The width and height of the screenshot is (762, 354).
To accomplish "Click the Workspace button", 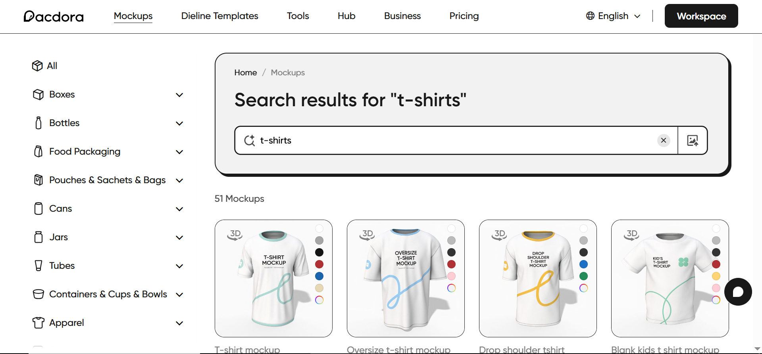I will pos(701,16).
